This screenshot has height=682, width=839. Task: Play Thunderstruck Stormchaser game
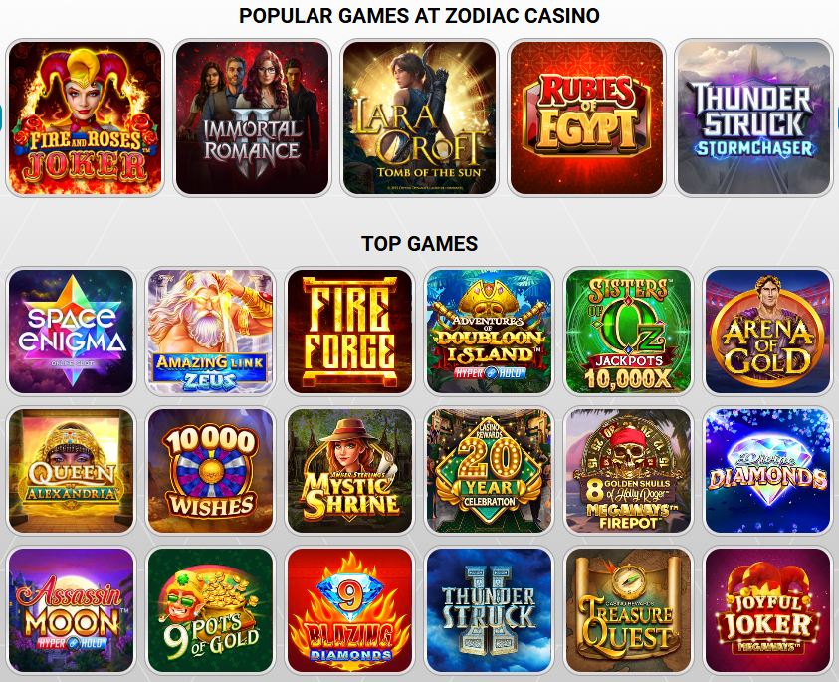(x=753, y=117)
